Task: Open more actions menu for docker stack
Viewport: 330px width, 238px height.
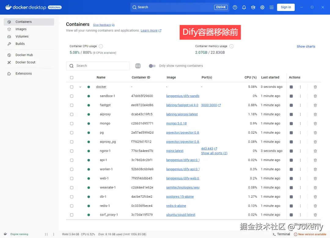Action: pyautogui.click(x=300, y=87)
